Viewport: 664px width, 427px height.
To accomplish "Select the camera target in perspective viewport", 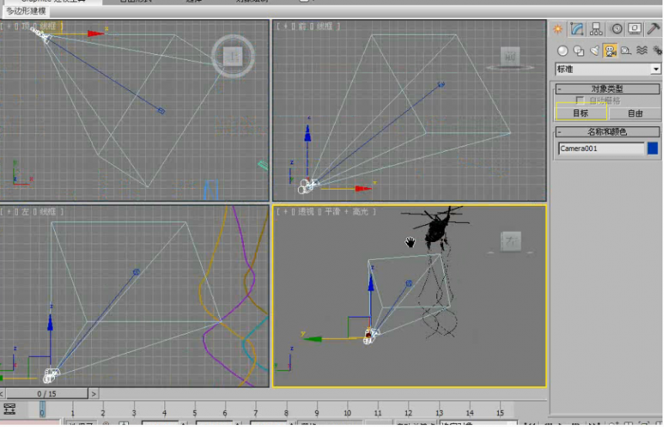I will click(408, 284).
